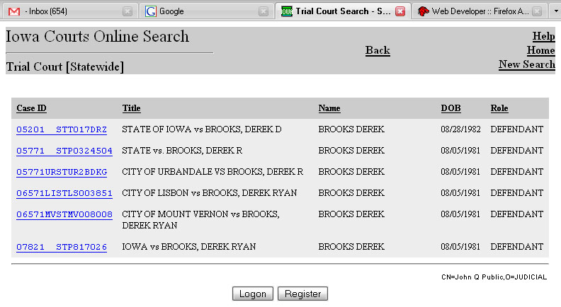
Task: Click the Gmail icon on Inbox tab
Action: (x=13, y=11)
